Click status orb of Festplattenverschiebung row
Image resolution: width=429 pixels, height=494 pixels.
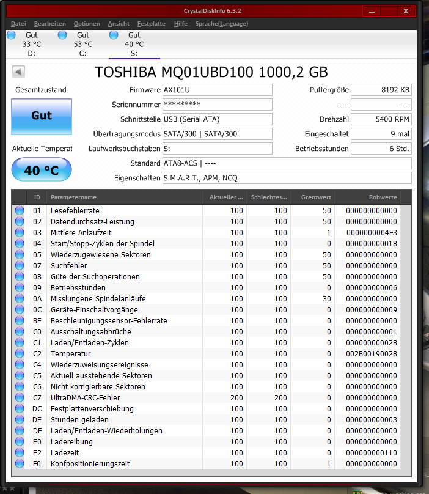20,408
